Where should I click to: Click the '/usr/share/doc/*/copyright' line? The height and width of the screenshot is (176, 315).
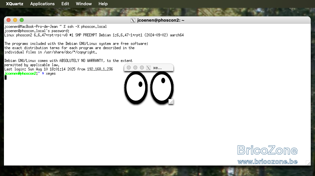pos(51,52)
